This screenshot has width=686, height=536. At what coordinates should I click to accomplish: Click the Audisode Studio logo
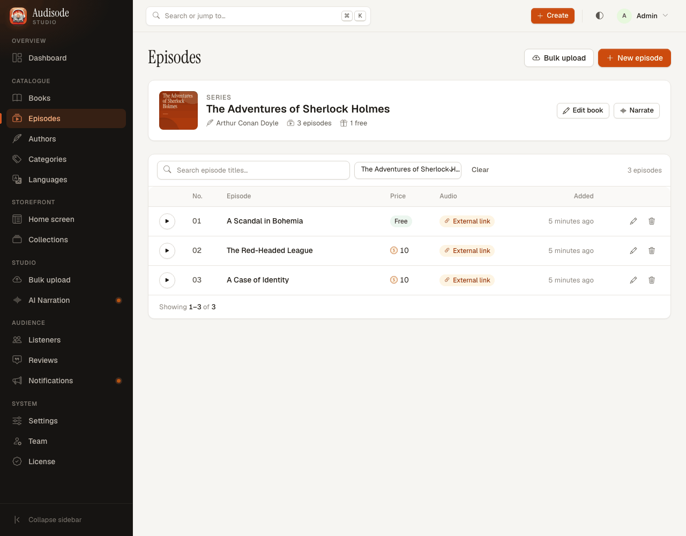(x=40, y=16)
